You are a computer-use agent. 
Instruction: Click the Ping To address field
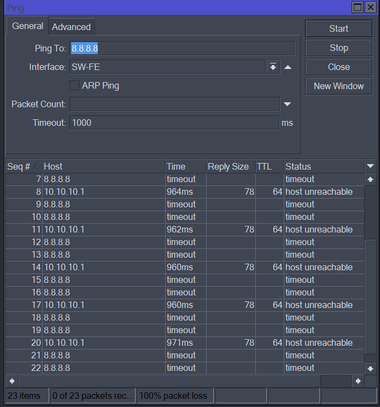(x=182, y=49)
